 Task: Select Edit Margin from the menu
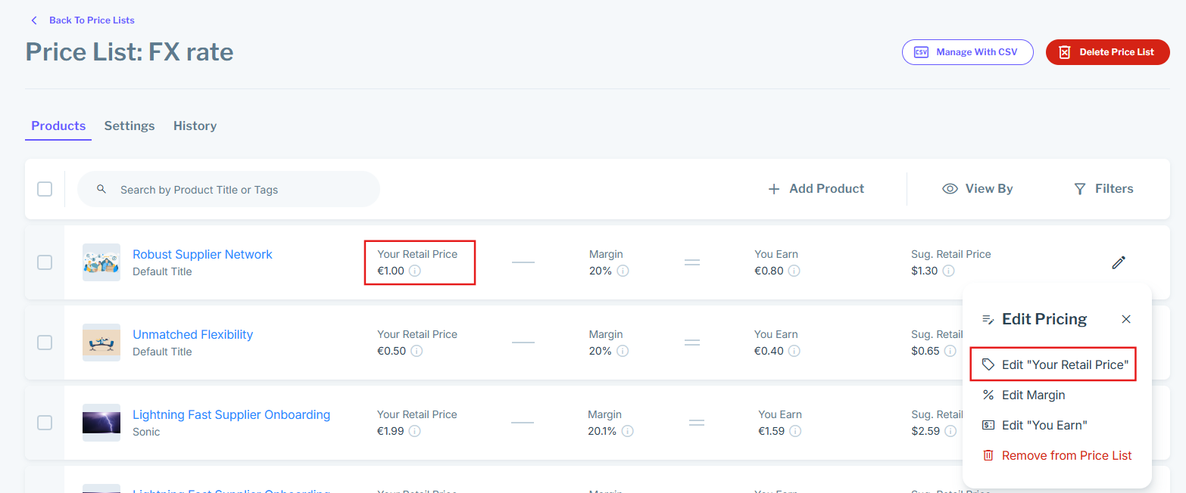tap(1033, 395)
